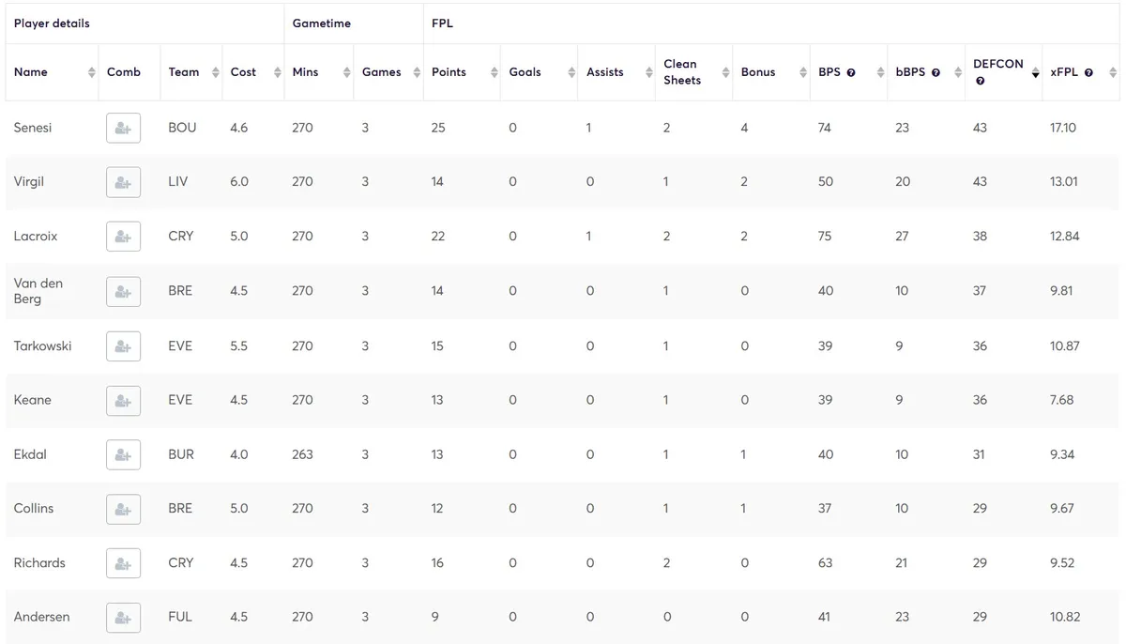This screenshot has width=1126, height=644.
Task: Open bBPS help question-mark icon
Action: pyautogui.click(x=936, y=72)
